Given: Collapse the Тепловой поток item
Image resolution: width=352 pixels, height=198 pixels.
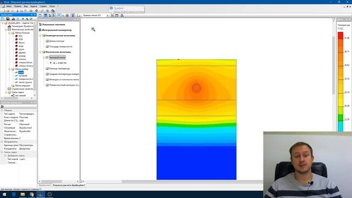Looking at the screenshot, I should coord(44,57).
